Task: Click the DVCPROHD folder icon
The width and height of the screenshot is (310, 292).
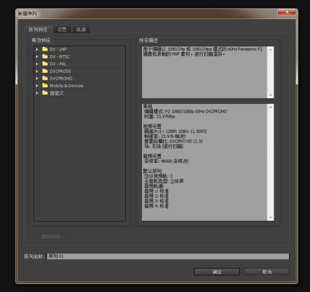Action: click(45, 78)
